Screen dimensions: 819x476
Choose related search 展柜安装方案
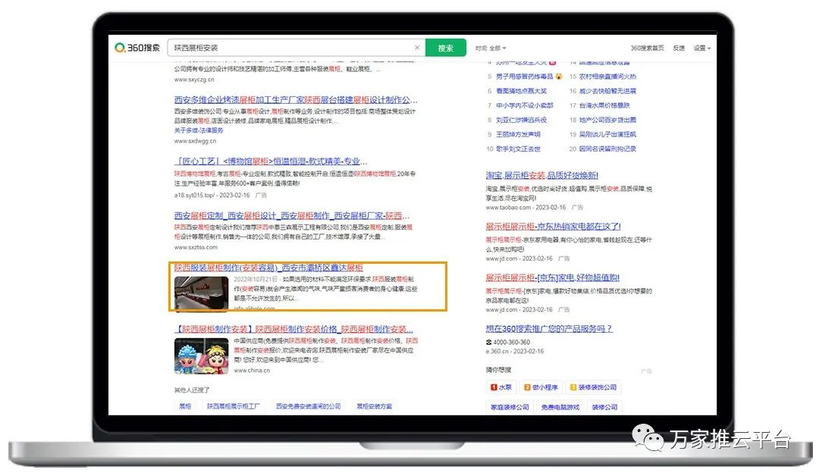click(375, 406)
